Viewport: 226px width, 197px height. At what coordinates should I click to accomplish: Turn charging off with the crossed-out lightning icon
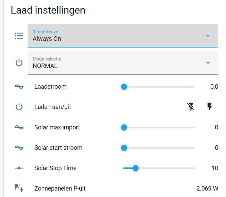[x=191, y=107]
